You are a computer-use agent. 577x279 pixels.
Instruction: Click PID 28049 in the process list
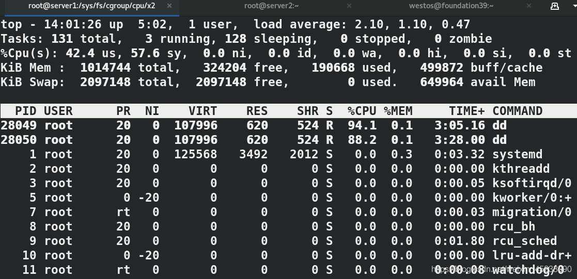click(x=19, y=125)
